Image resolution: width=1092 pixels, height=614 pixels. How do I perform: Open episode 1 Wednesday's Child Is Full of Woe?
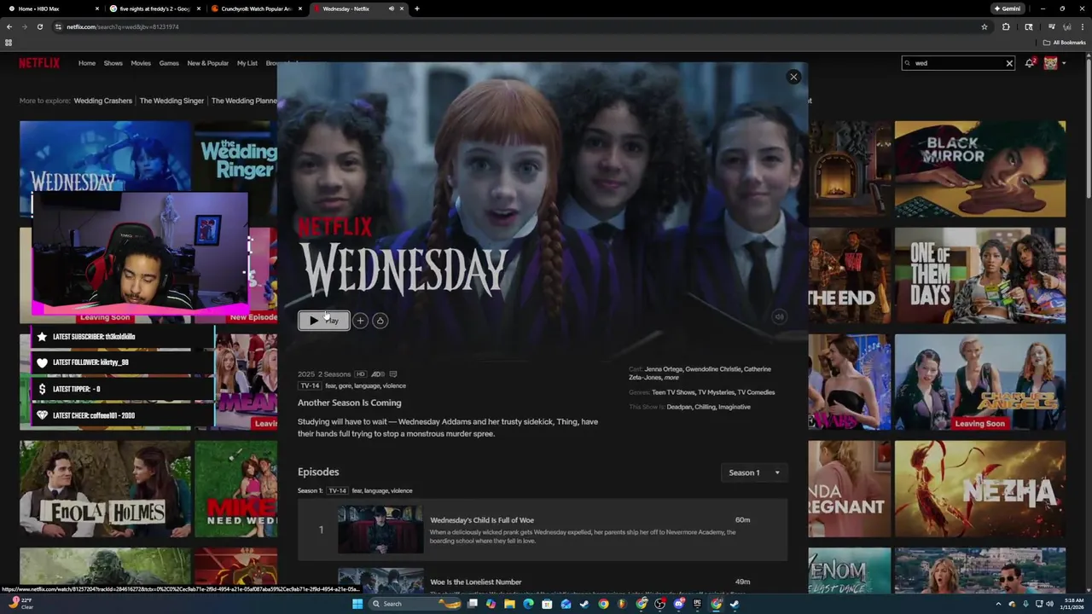[x=543, y=530]
